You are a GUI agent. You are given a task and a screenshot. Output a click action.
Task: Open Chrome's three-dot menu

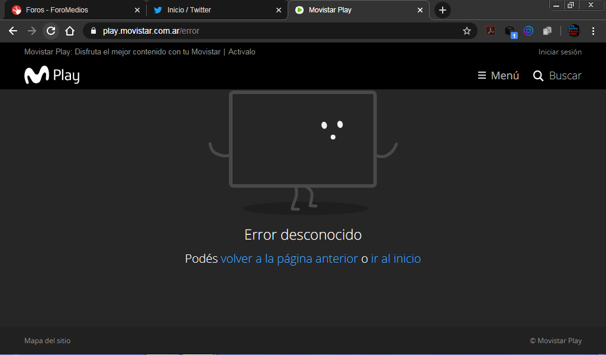click(593, 31)
